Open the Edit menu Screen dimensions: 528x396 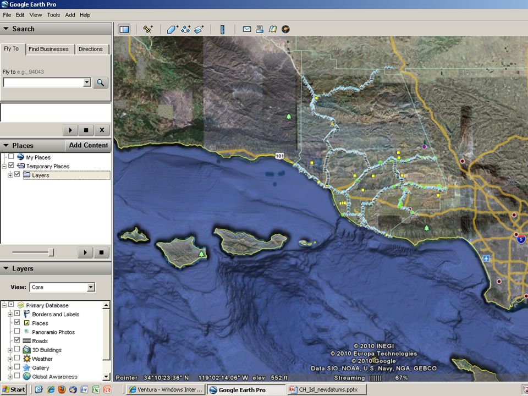coord(20,15)
